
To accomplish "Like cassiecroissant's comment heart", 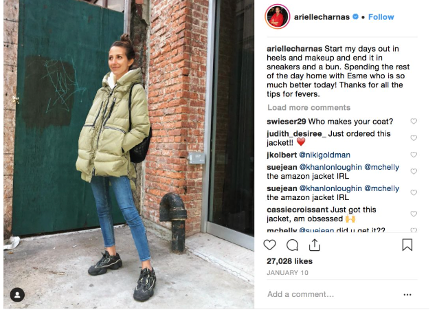I will (x=414, y=214).
